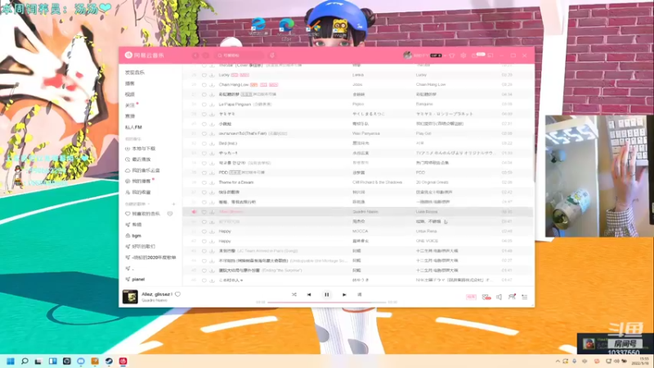Skip to the next track
654x368 pixels.
(x=344, y=294)
